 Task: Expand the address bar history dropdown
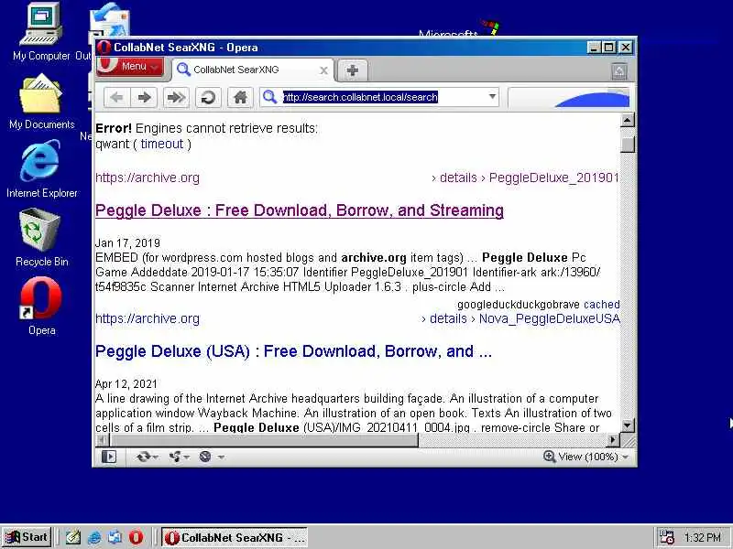(492, 97)
